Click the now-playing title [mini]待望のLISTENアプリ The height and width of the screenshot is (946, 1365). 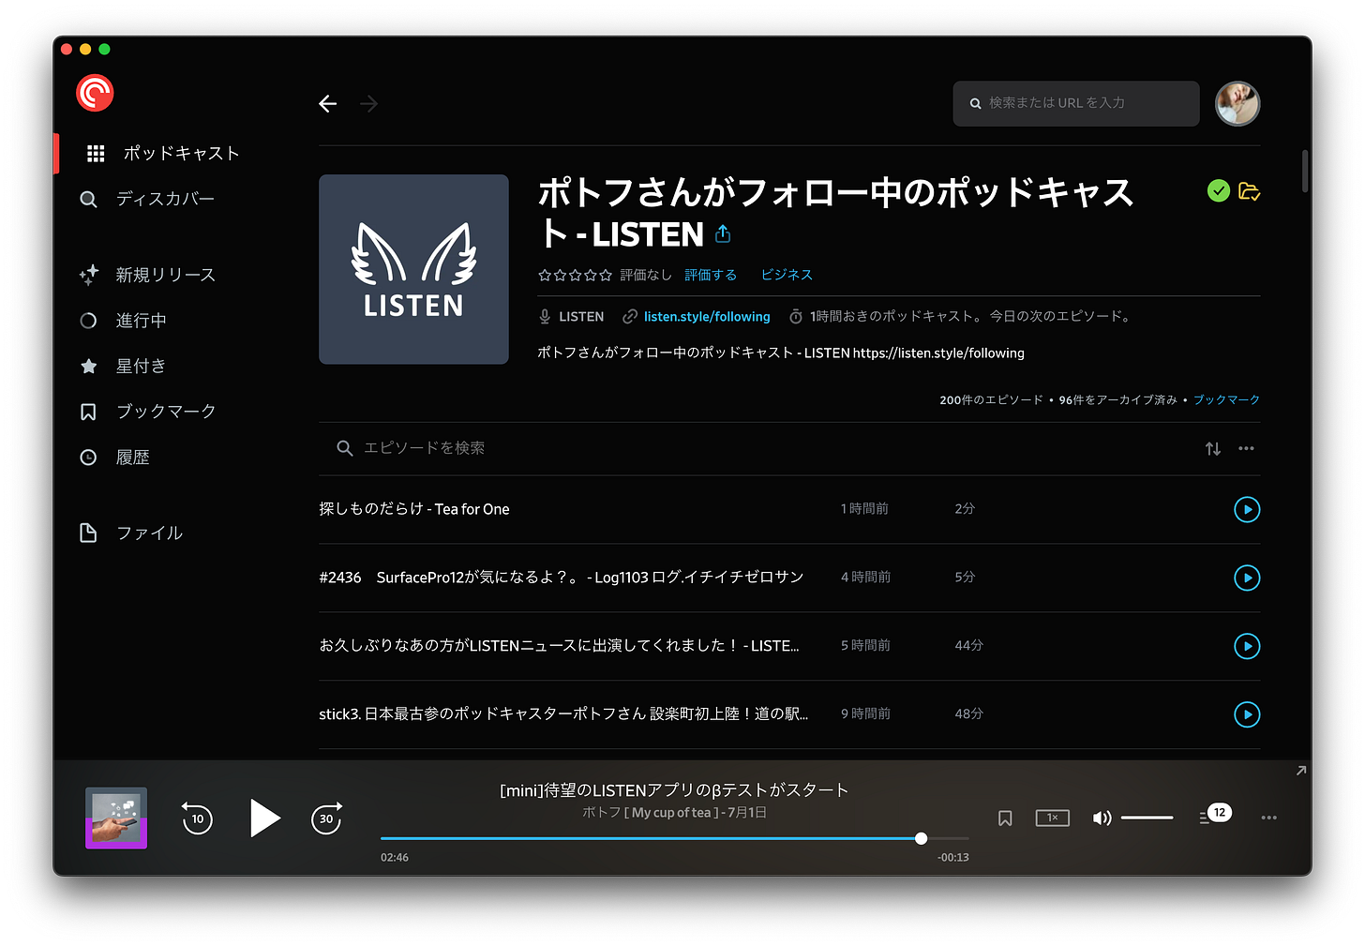(x=674, y=790)
